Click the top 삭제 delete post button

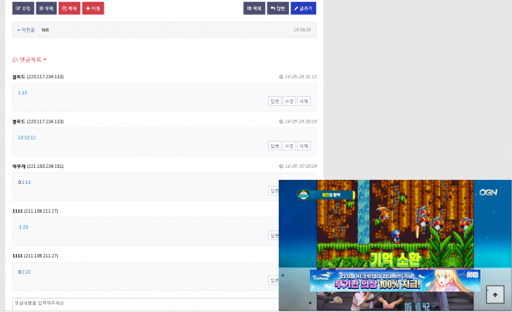tap(46, 9)
